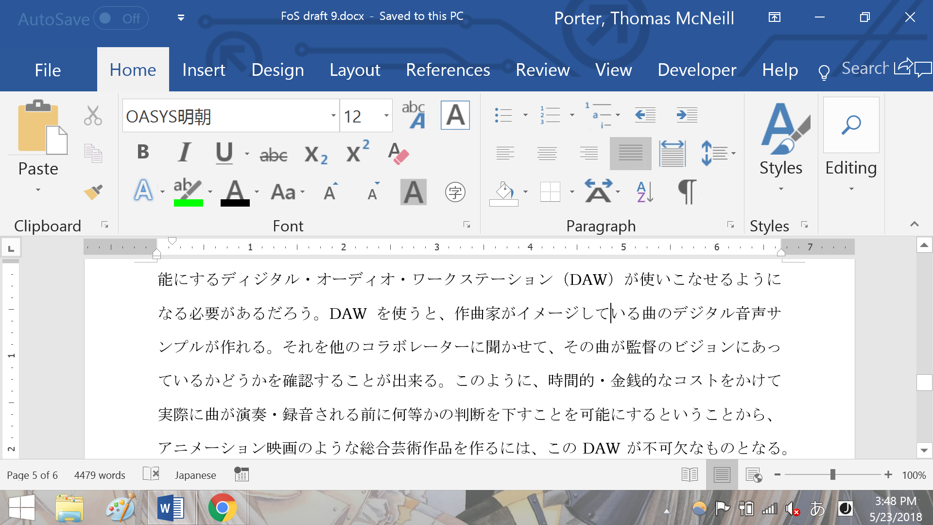This screenshot has width=933, height=525.
Task: Toggle Show/Hide paragraph marks
Action: 687,192
